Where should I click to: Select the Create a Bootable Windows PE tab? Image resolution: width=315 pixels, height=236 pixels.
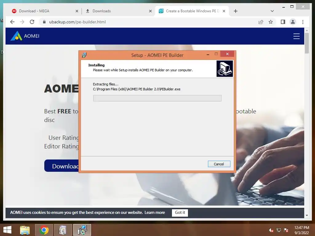pyautogui.click(x=192, y=11)
